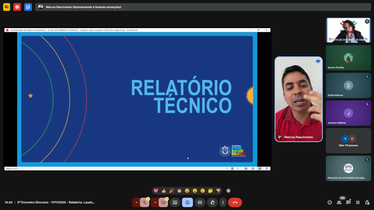Send the thumbs up reaction
374x210 pixels.
pos(164,191)
